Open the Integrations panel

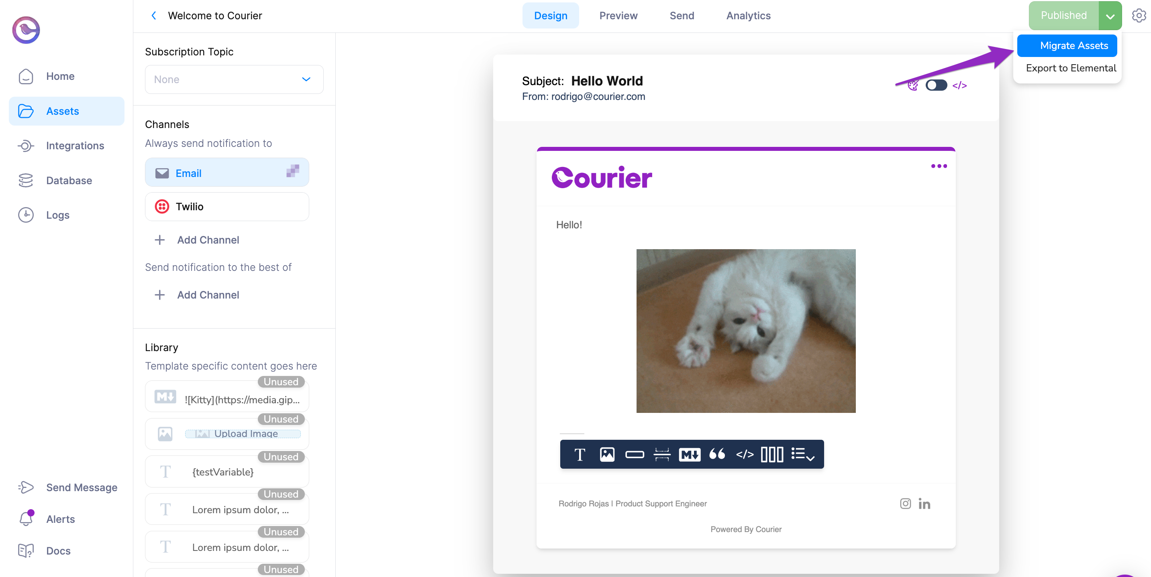click(x=75, y=146)
